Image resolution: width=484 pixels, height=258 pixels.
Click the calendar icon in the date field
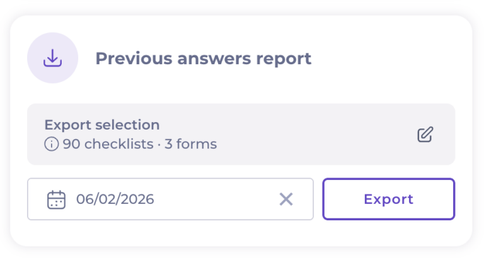(56, 199)
